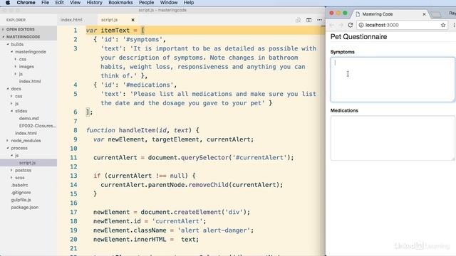Click the 'var itemText' code line

[115, 30]
